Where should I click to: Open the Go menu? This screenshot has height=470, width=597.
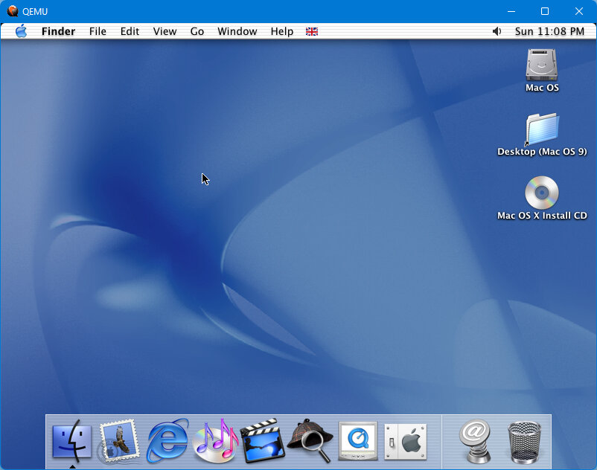tap(197, 31)
